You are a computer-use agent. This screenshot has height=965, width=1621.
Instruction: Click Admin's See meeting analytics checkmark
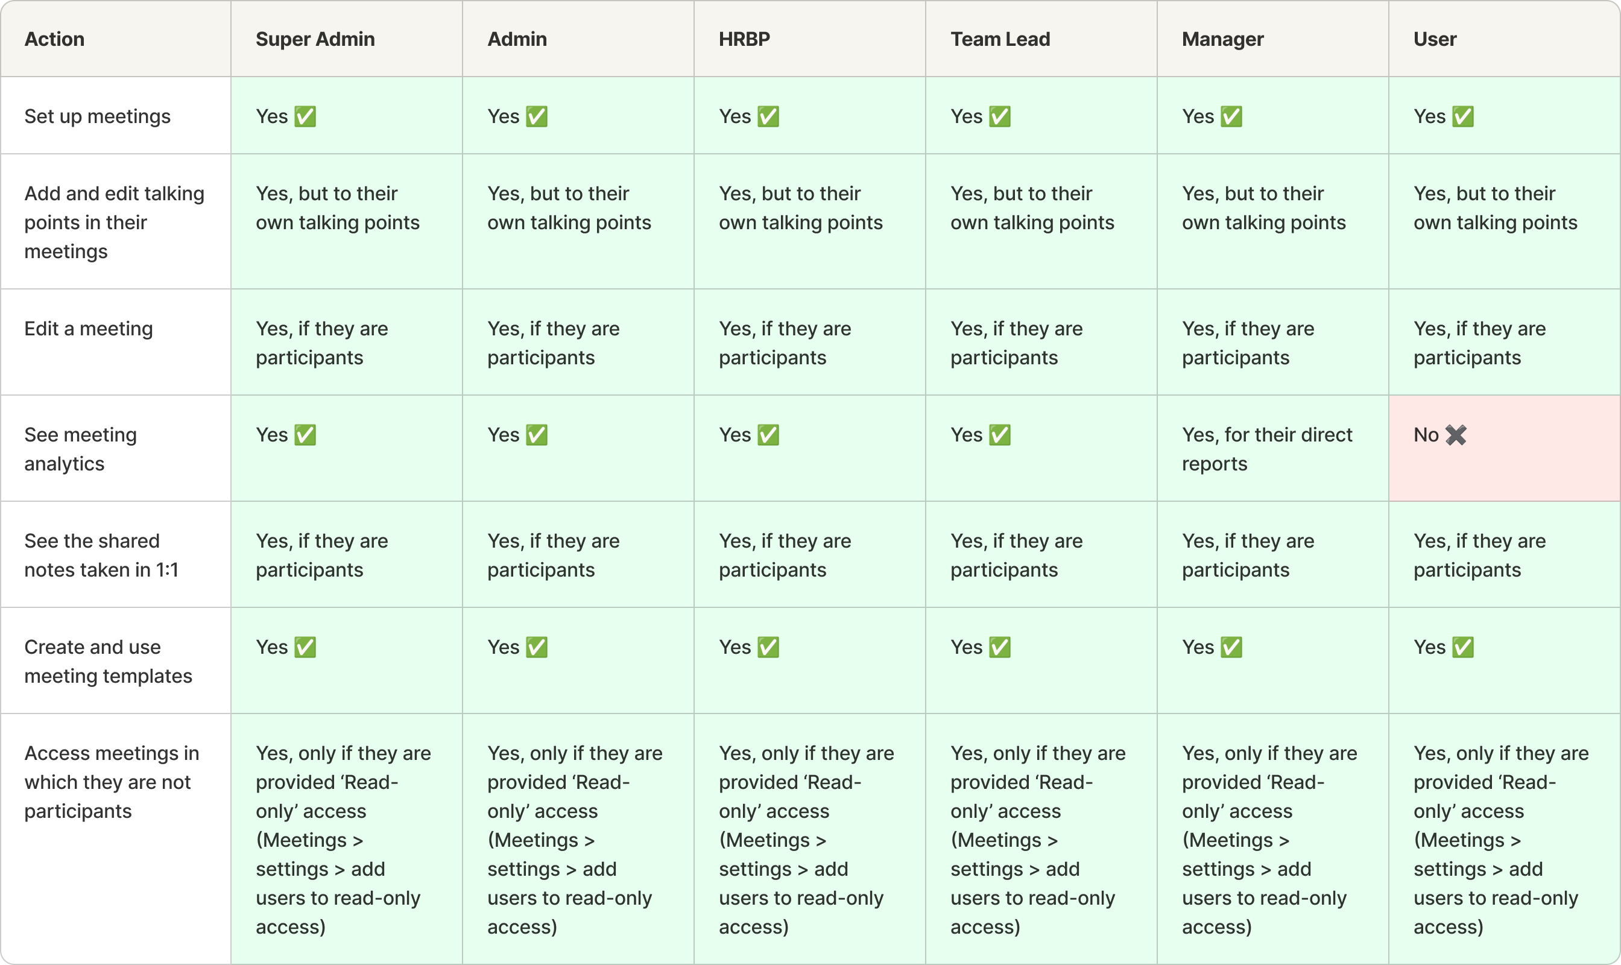[x=537, y=435]
